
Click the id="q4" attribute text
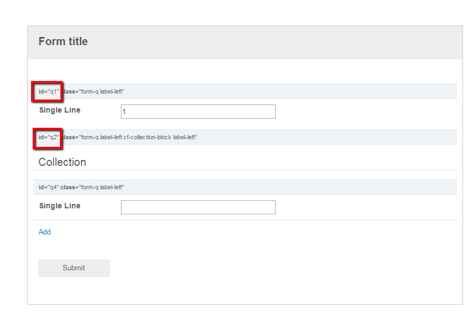[x=48, y=187]
